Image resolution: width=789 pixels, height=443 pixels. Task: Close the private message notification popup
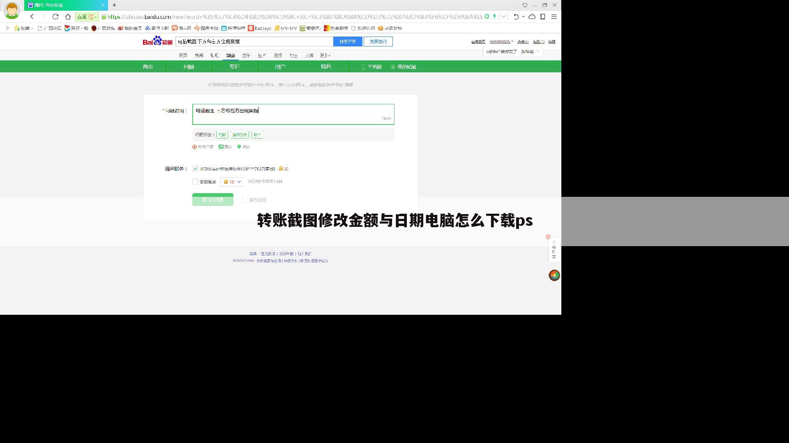point(538,51)
